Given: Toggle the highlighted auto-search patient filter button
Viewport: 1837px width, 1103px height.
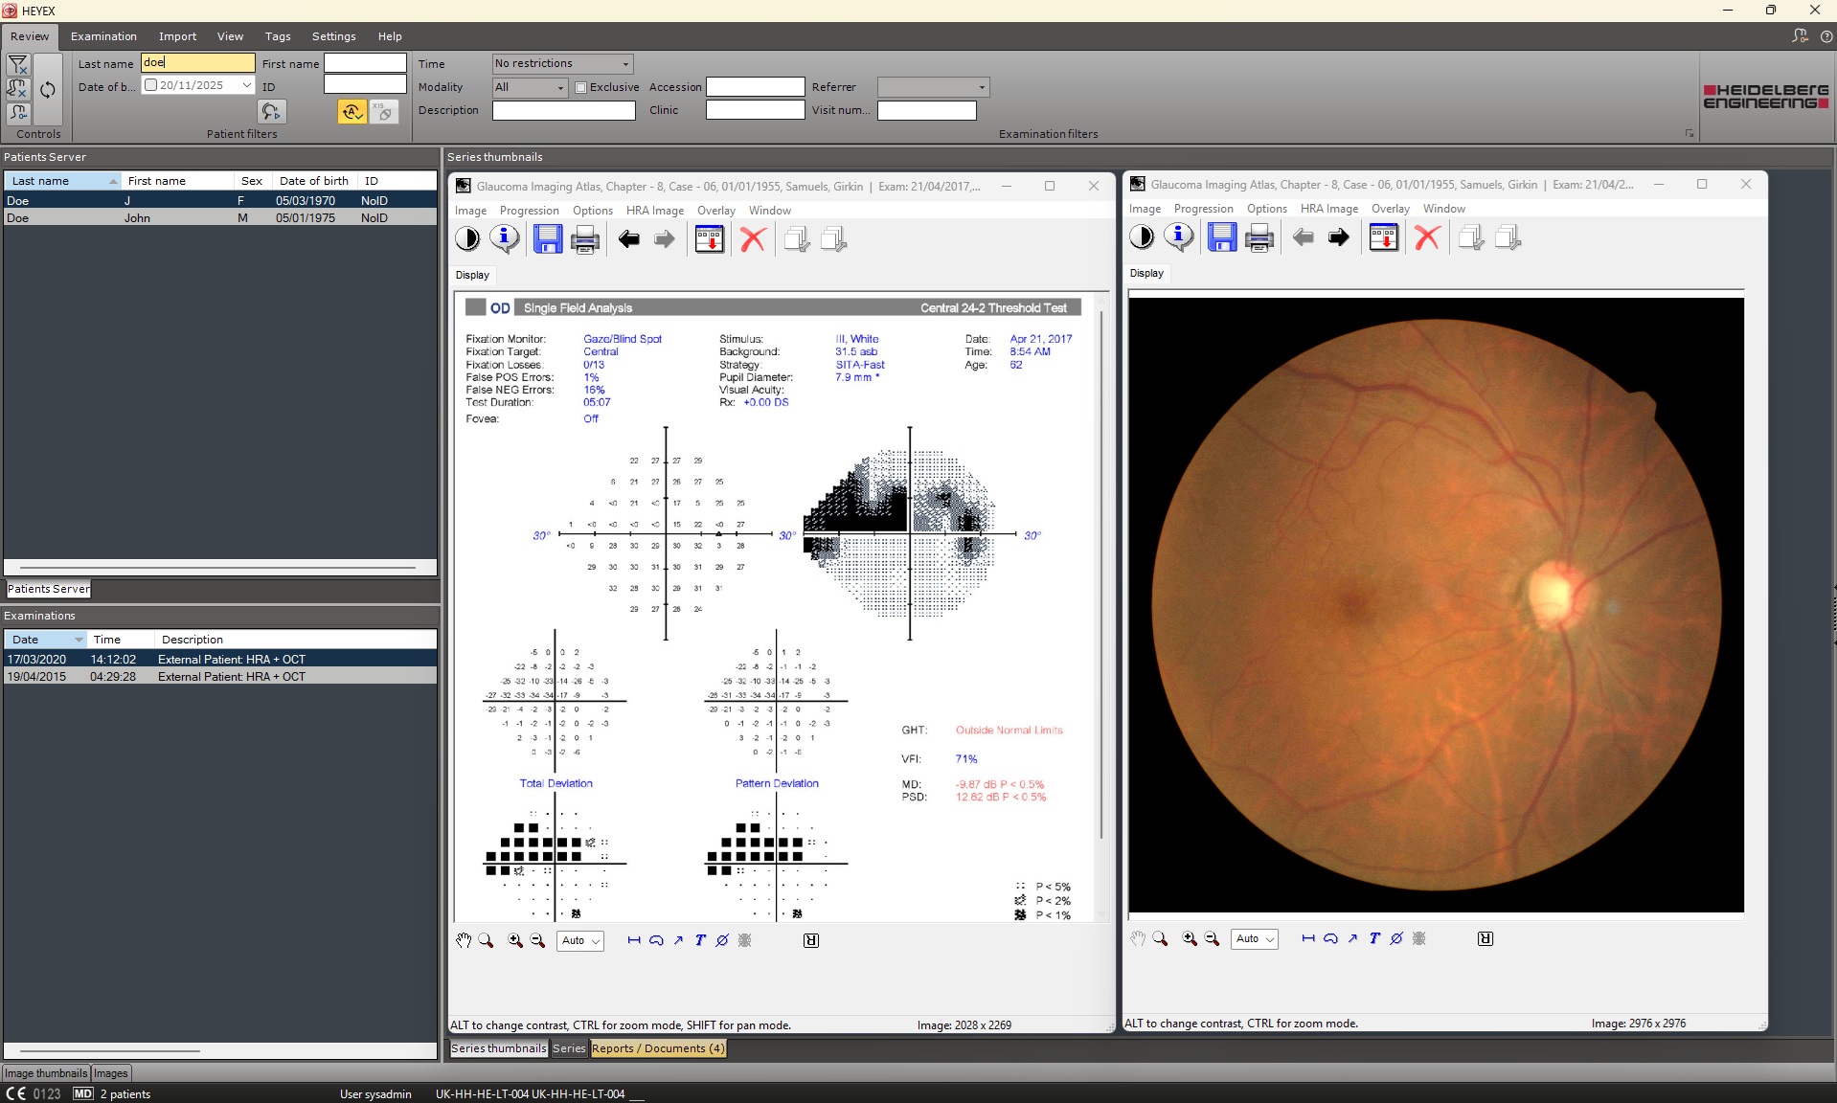Looking at the screenshot, I should click(352, 112).
